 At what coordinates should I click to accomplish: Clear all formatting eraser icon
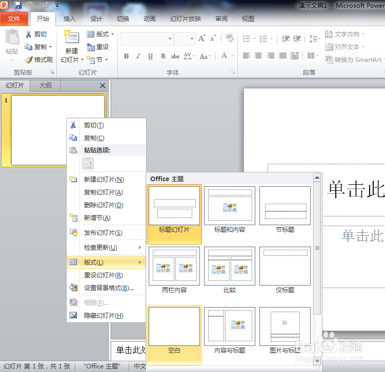pyautogui.click(x=229, y=38)
